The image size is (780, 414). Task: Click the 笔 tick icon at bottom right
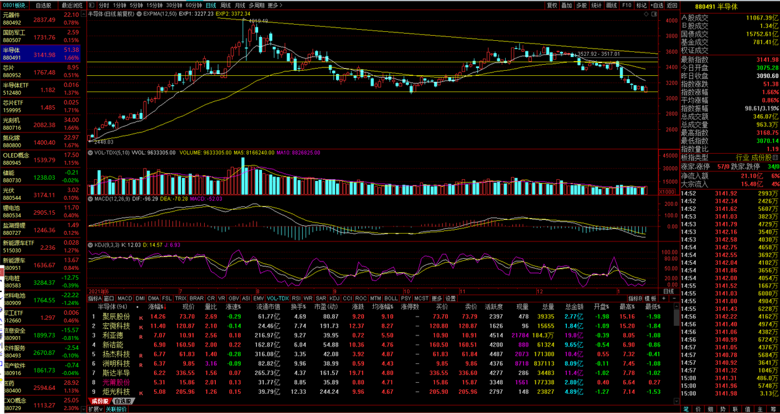point(686,409)
